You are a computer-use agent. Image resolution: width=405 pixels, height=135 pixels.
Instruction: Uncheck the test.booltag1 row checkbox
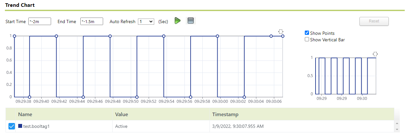pyautogui.click(x=11, y=126)
